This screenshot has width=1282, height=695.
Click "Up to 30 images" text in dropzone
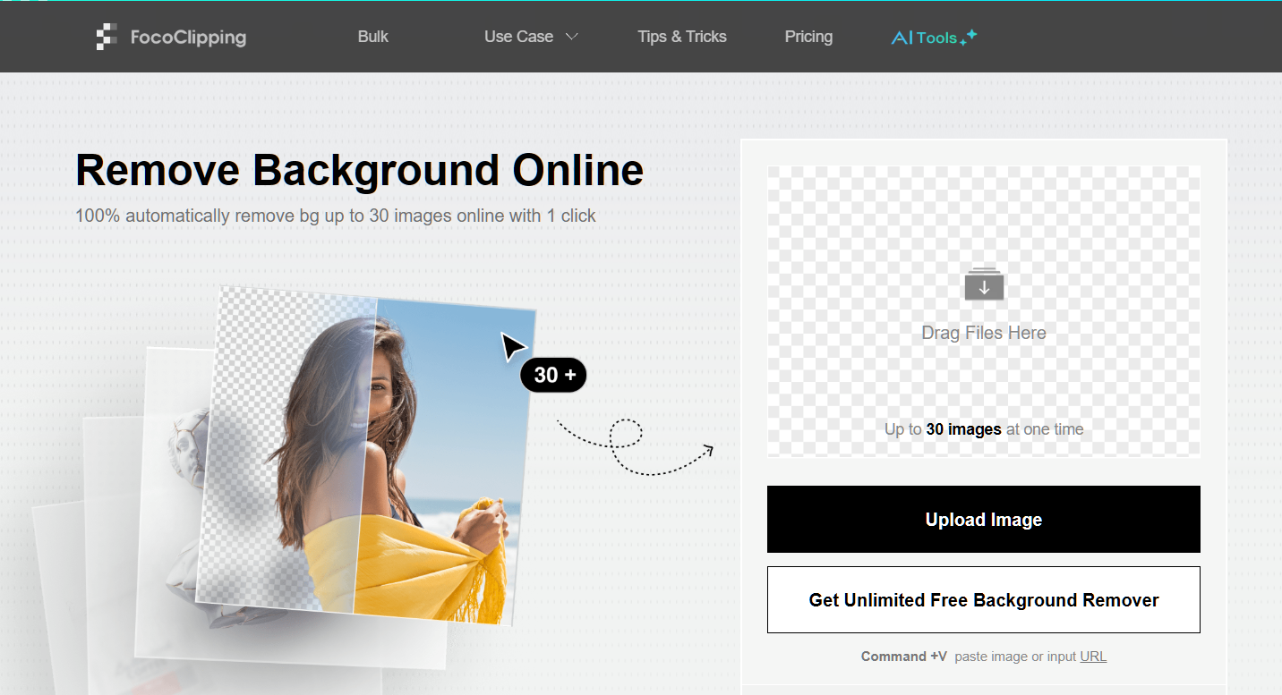(983, 429)
